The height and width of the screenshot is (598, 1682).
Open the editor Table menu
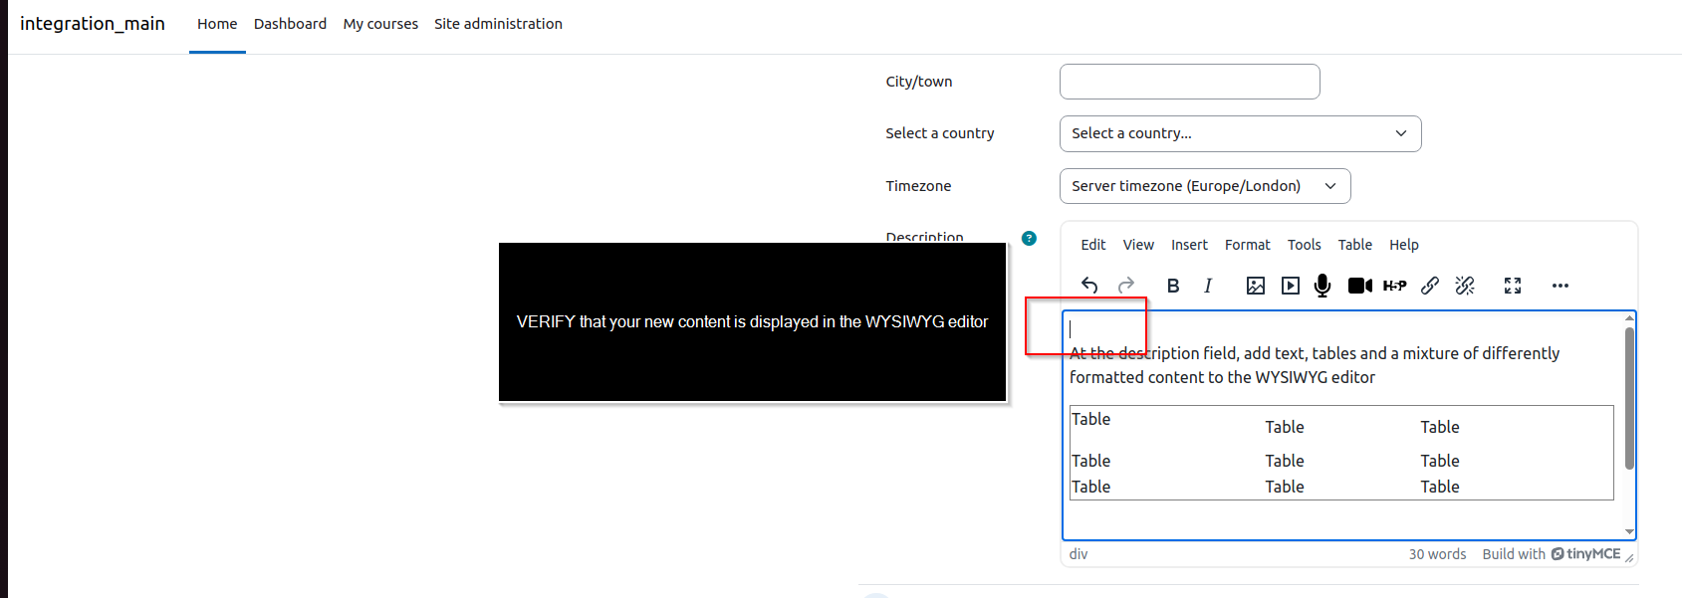pyautogui.click(x=1355, y=245)
